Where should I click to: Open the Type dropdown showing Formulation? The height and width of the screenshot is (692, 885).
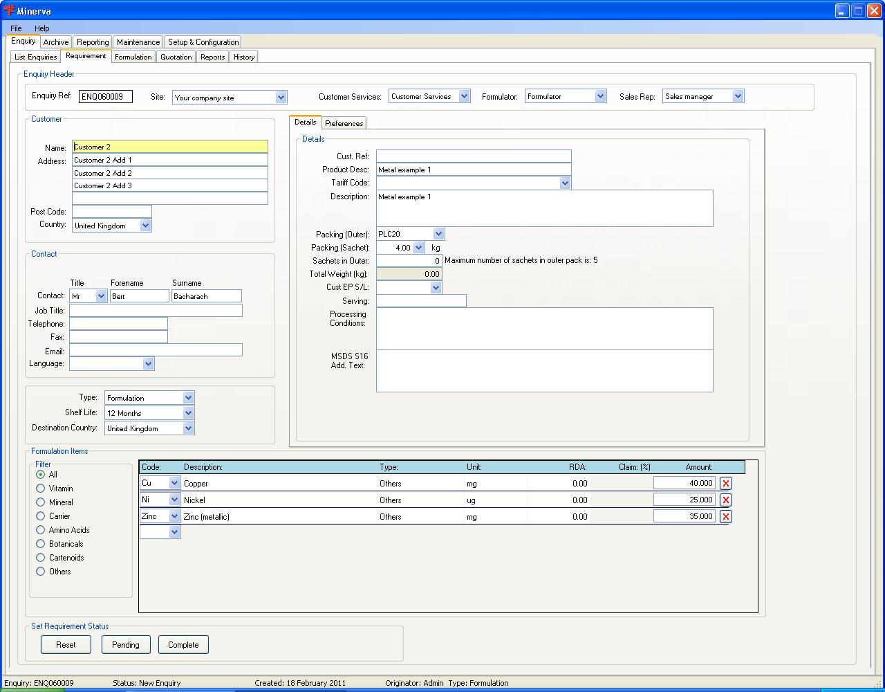click(x=188, y=398)
